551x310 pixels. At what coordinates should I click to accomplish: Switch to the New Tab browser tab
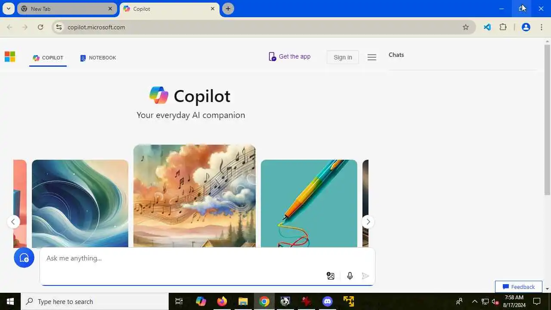coord(67,9)
